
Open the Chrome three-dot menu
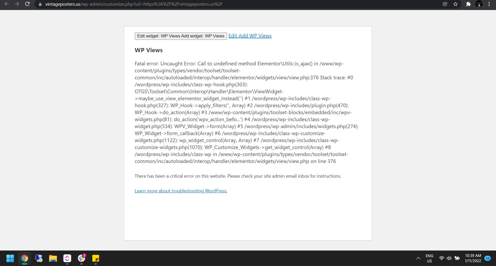click(x=489, y=4)
